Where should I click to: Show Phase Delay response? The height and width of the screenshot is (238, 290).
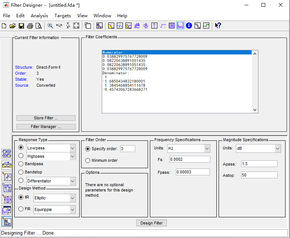tap(146, 26)
